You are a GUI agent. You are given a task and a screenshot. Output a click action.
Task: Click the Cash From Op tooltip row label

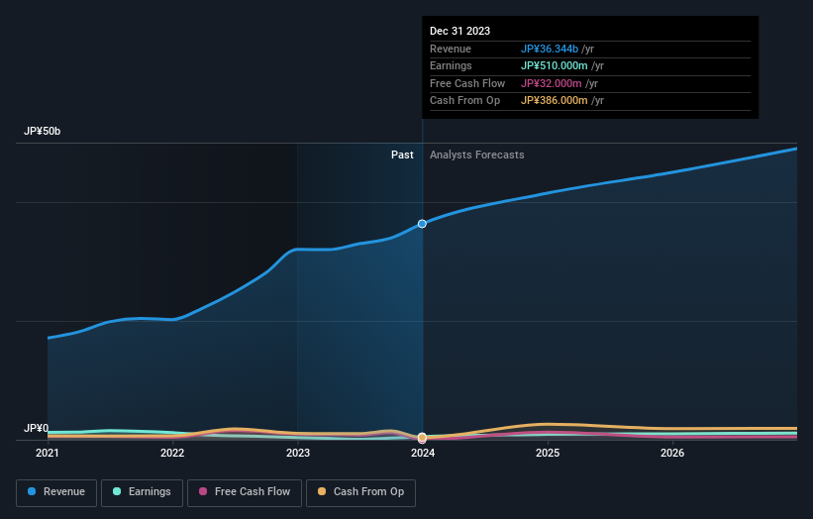pyautogui.click(x=465, y=101)
